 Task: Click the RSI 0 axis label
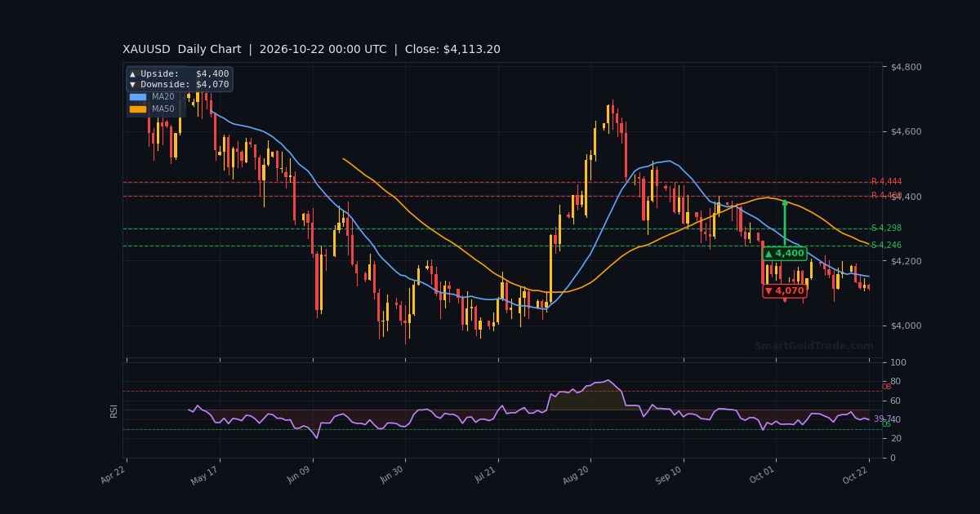tap(893, 458)
